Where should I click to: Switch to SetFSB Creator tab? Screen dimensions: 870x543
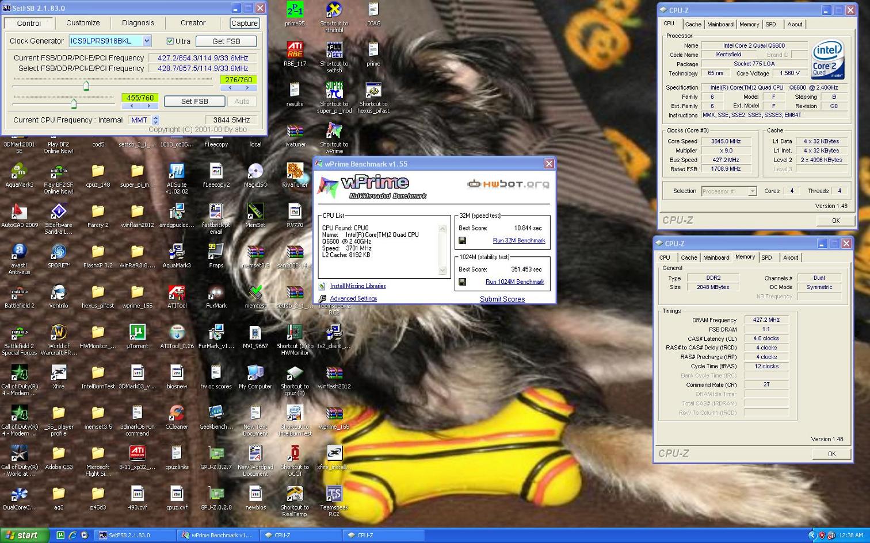[x=193, y=23]
